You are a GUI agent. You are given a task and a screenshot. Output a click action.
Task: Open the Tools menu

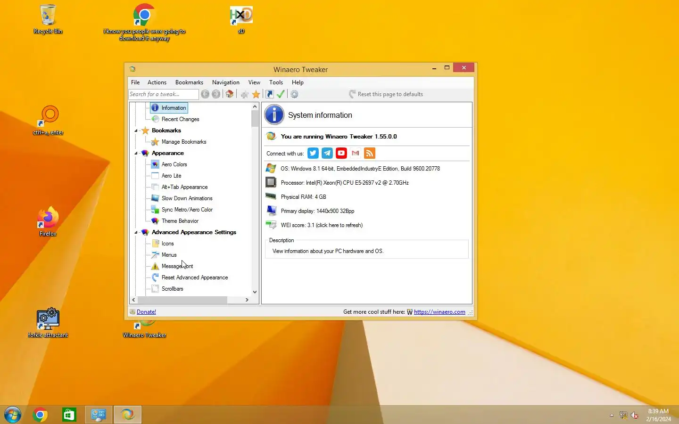tap(276, 82)
